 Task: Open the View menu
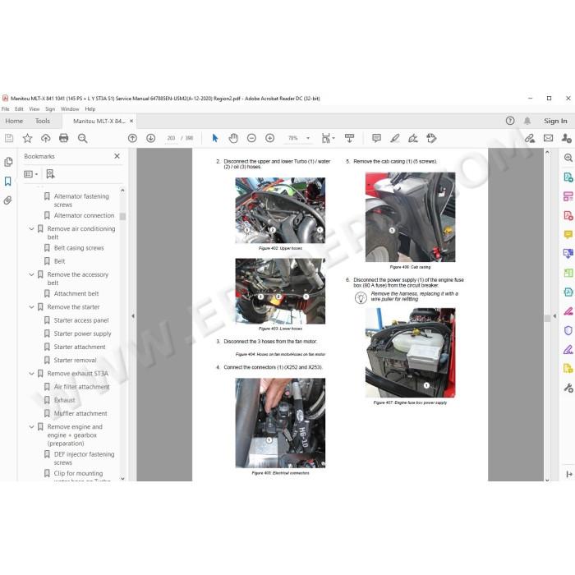[34, 109]
